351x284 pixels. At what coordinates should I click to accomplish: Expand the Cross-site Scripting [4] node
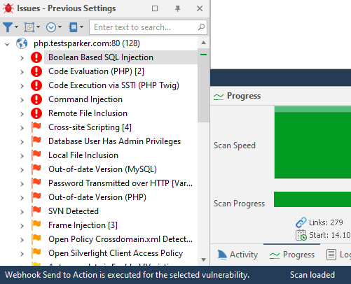[x=22, y=128]
